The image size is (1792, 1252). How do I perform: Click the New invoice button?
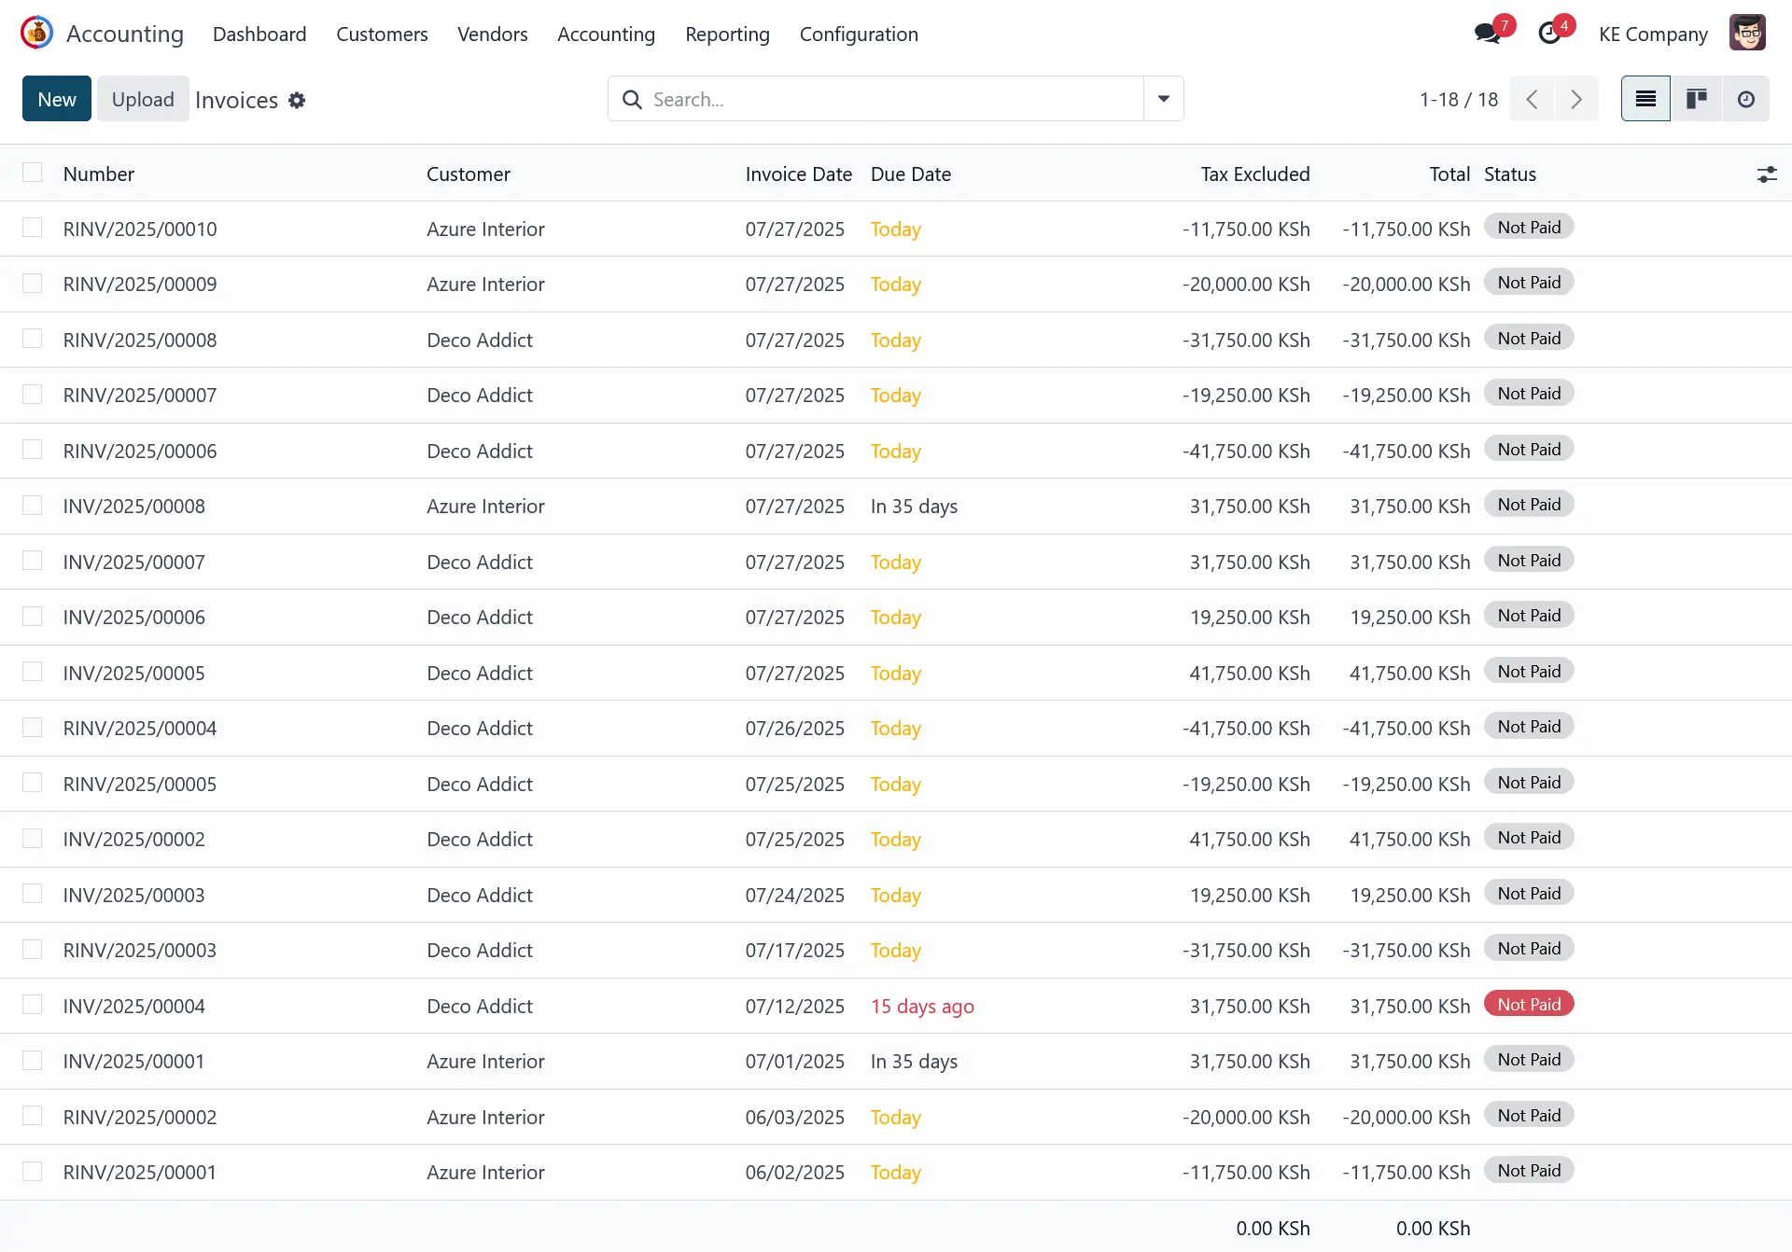(57, 99)
